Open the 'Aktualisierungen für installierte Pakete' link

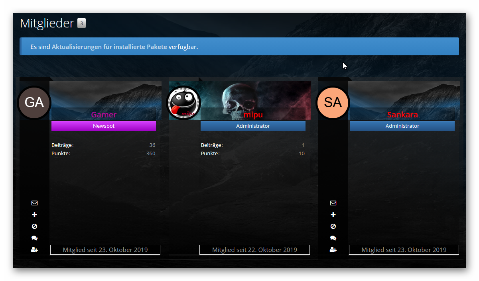click(x=109, y=47)
